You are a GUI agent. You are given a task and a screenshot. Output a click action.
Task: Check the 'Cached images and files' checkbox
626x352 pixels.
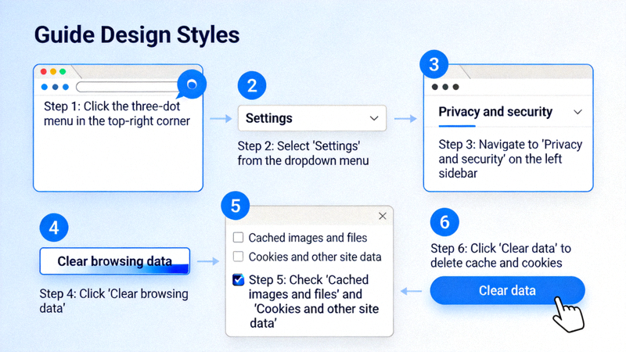[238, 238]
